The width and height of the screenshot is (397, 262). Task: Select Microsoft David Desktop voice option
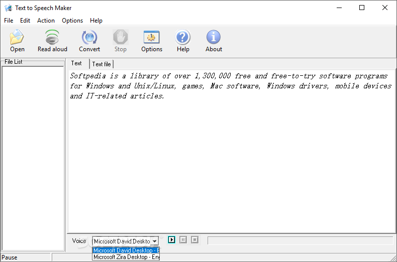click(x=126, y=250)
